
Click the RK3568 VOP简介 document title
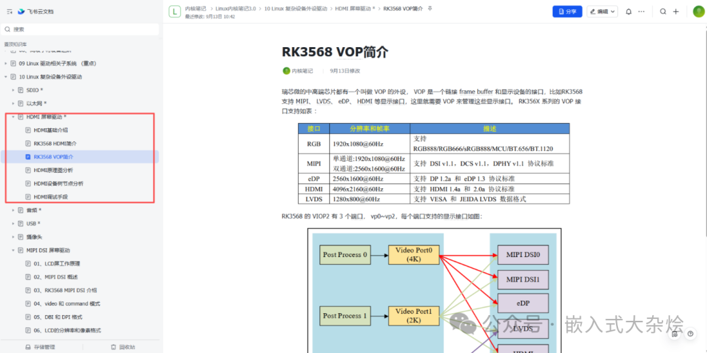[335, 52]
